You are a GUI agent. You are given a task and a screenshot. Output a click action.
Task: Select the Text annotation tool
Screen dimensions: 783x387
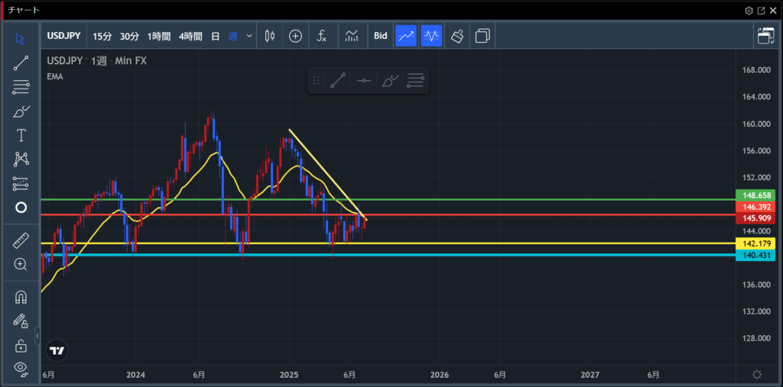click(x=21, y=135)
